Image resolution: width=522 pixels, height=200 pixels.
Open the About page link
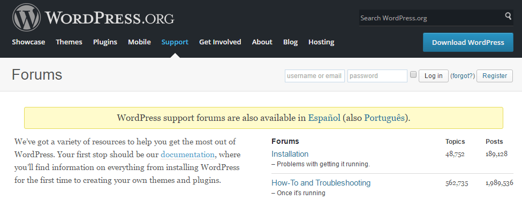point(262,42)
